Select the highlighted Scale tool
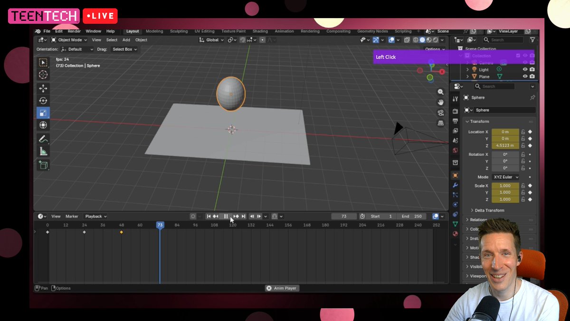Viewport: 570px width, 321px height. tap(43, 113)
